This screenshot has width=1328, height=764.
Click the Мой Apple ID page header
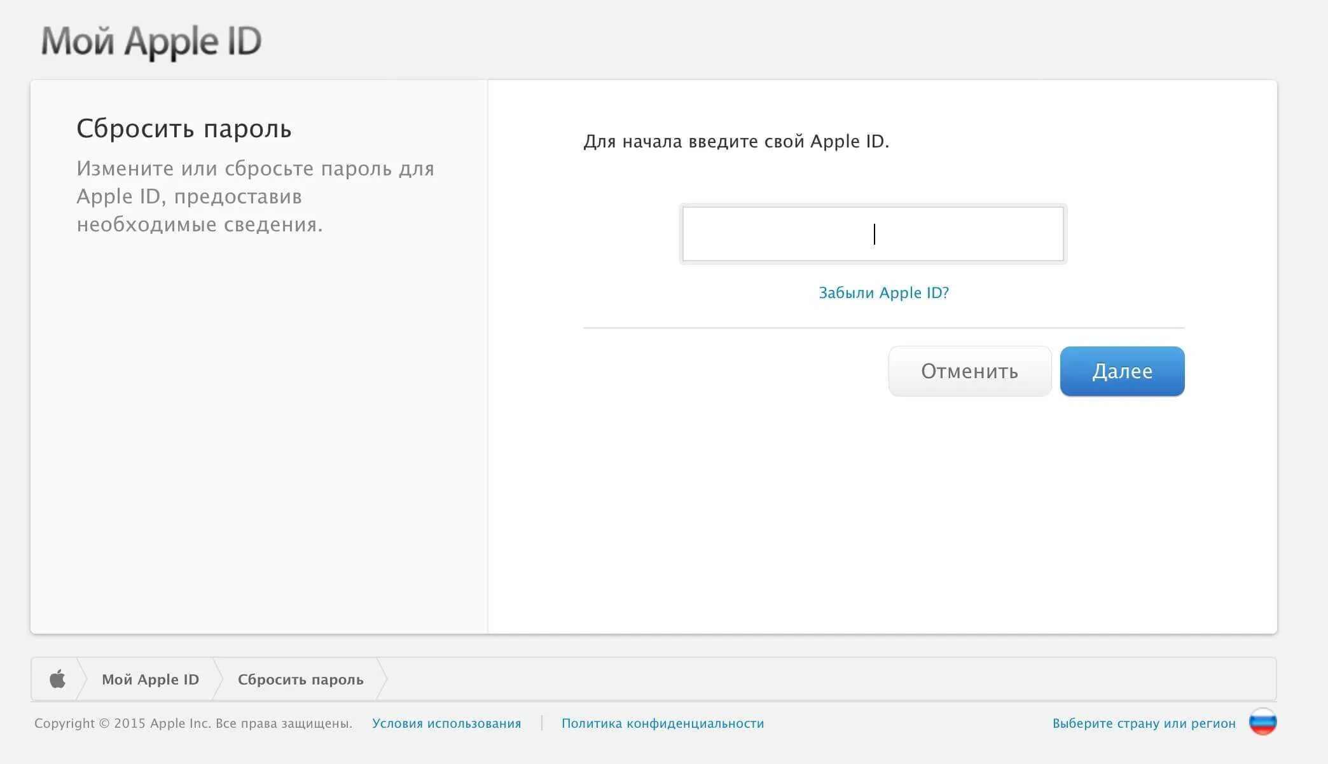click(151, 41)
